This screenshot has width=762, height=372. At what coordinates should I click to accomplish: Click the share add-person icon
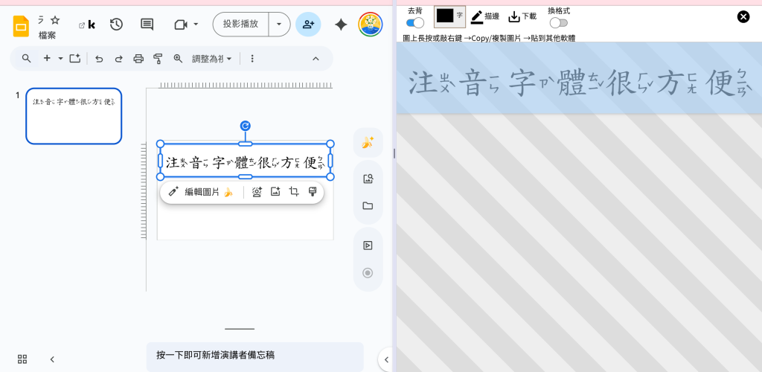(x=308, y=24)
